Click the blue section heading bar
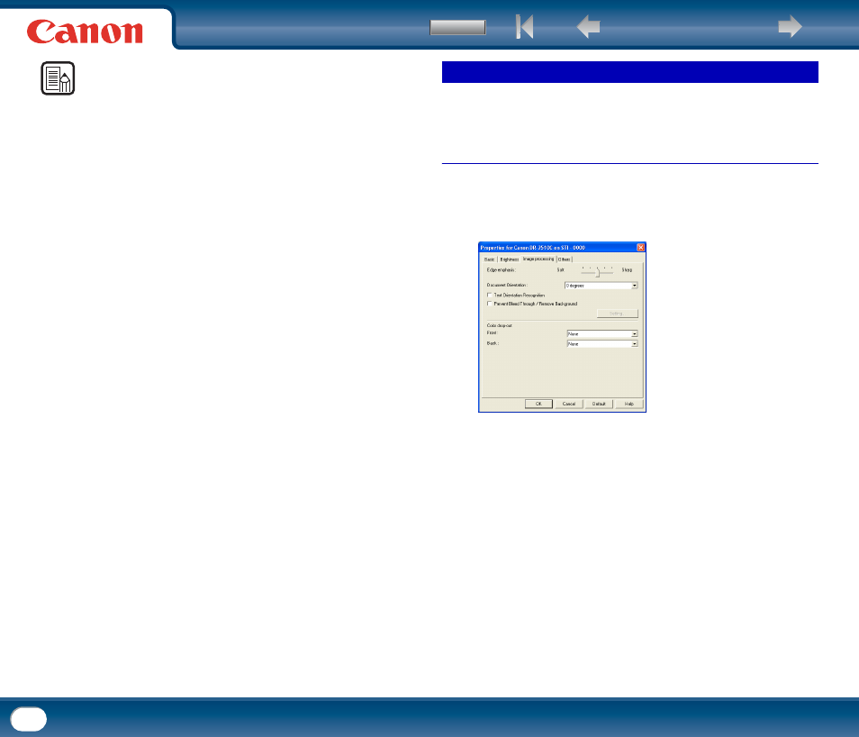859x737 pixels. [630, 72]
